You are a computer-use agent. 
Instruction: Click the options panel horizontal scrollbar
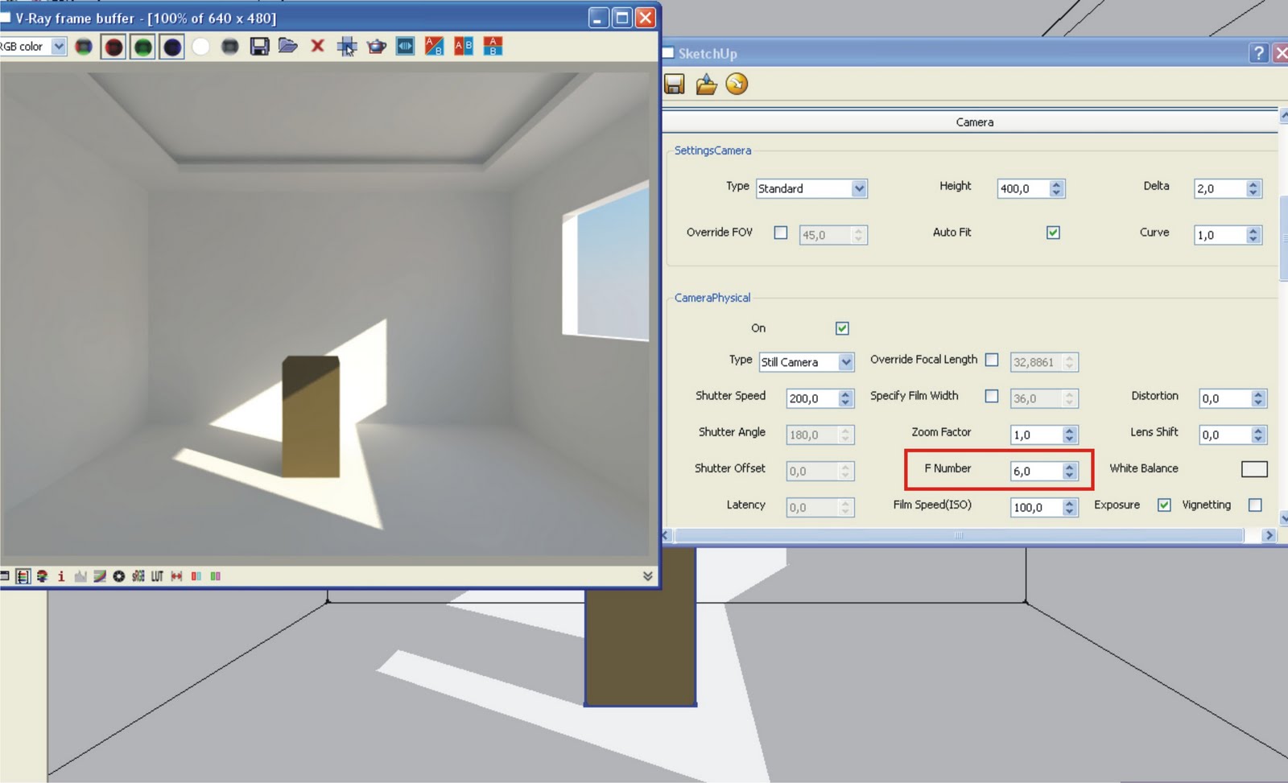pyautogui.click(x=958, y=535)
